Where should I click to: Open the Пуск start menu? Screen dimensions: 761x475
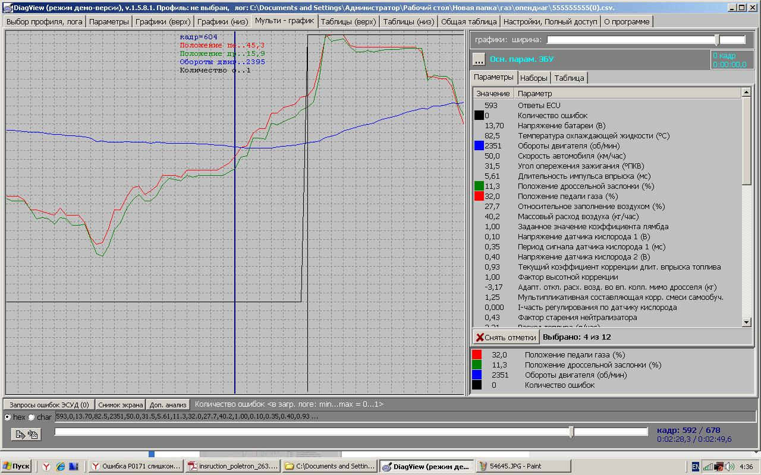point(17,467)
